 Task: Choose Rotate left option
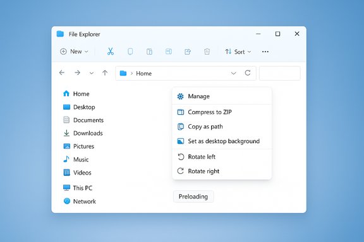click(222, 157)
